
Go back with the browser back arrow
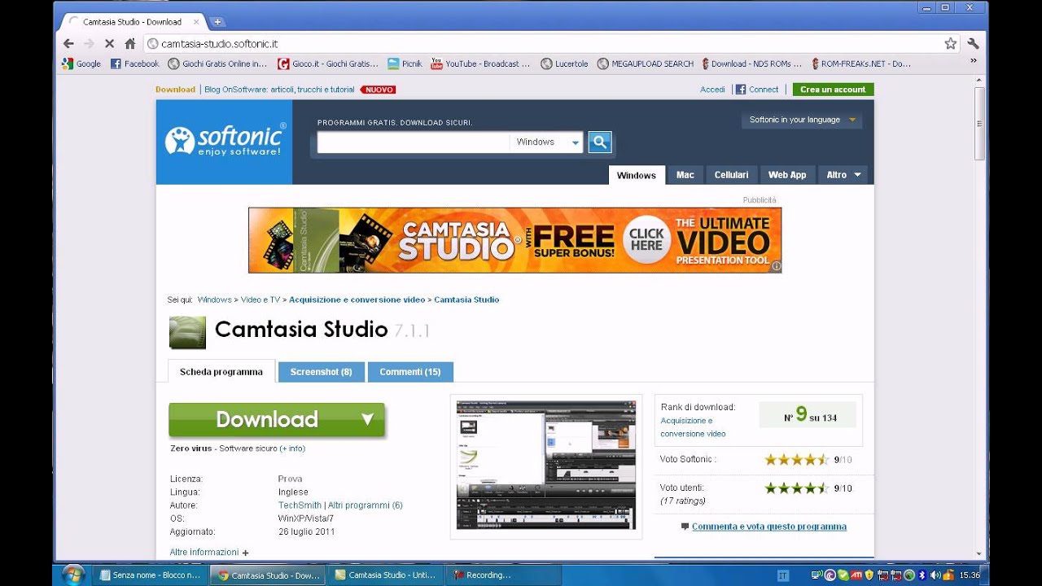tap(68, 44)
